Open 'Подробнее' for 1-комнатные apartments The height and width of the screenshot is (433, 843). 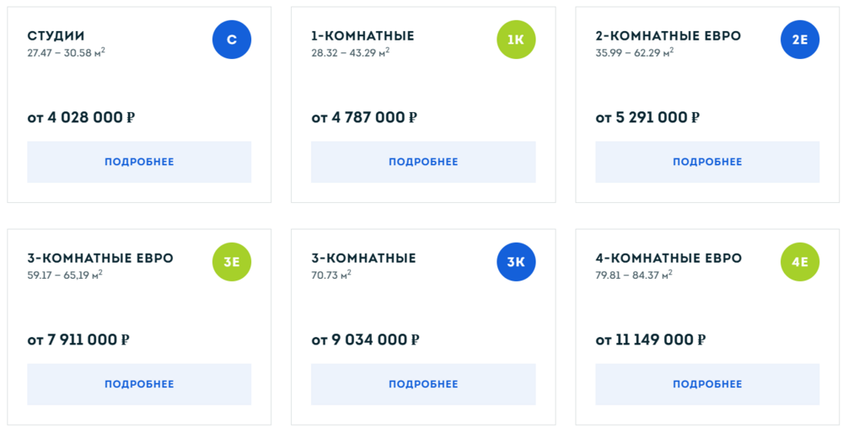[423, 162]
